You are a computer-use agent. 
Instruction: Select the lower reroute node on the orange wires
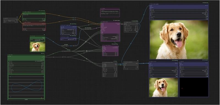coord(75,20)
